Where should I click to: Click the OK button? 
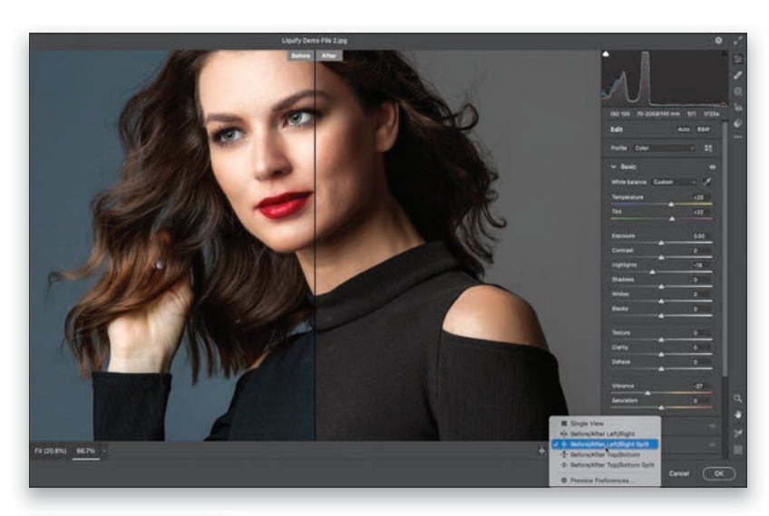pyautogui.click(x=718, y=473)
